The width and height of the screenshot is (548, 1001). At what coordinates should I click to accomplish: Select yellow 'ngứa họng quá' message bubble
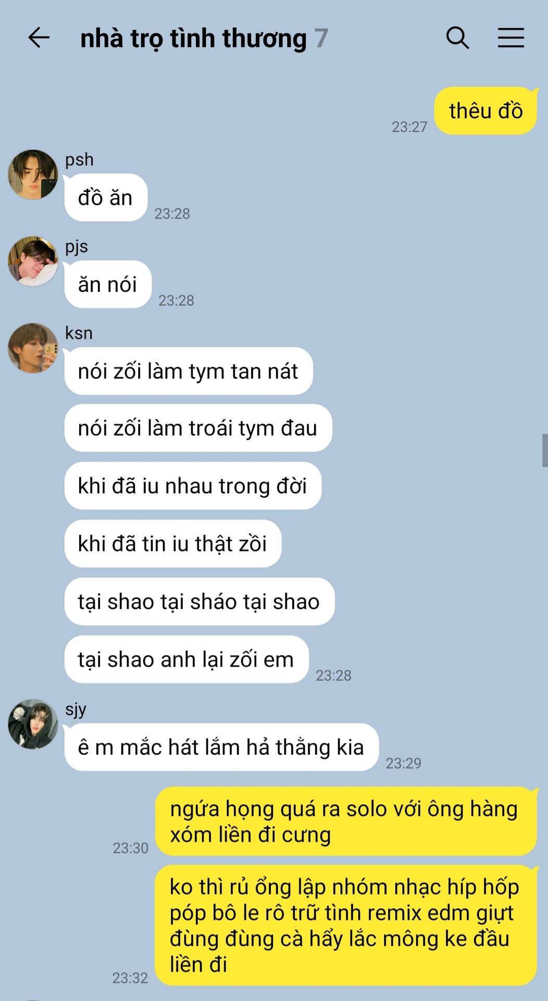346,822
